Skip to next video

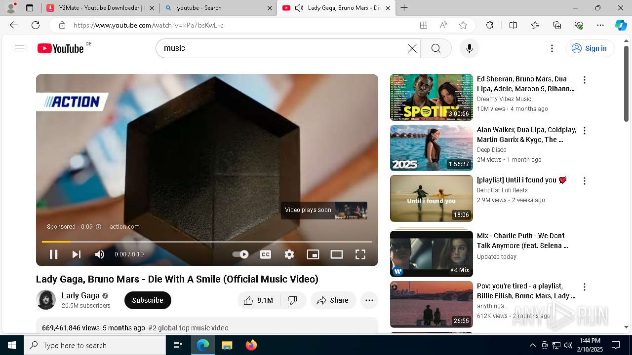pos(77,254)
